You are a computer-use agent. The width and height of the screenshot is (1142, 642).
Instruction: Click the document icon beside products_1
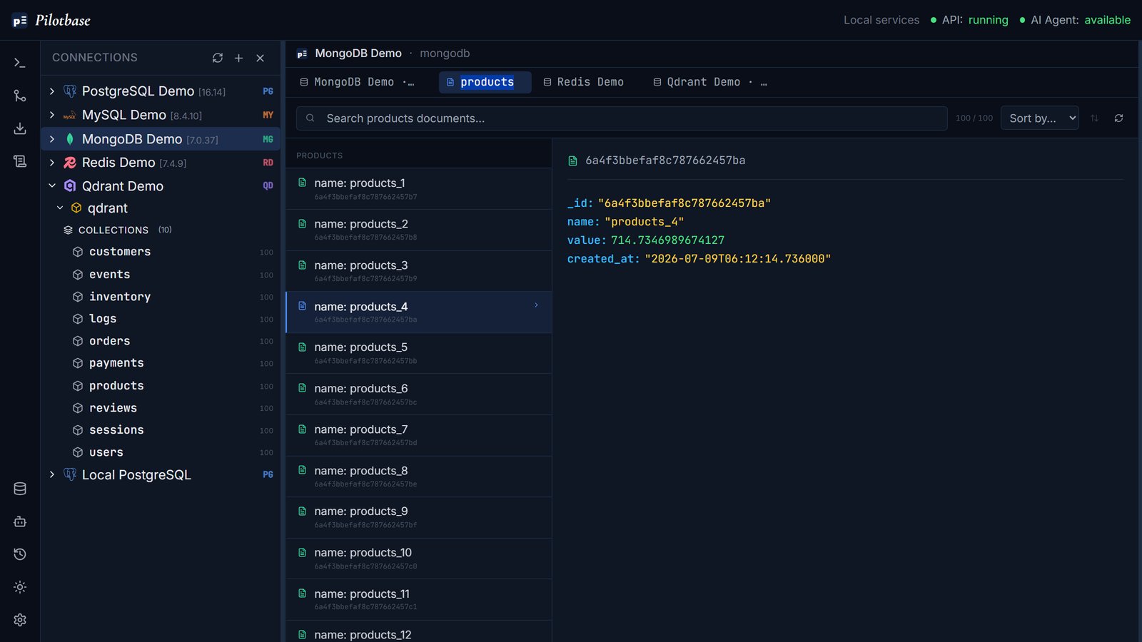click(x=303, y=183)
